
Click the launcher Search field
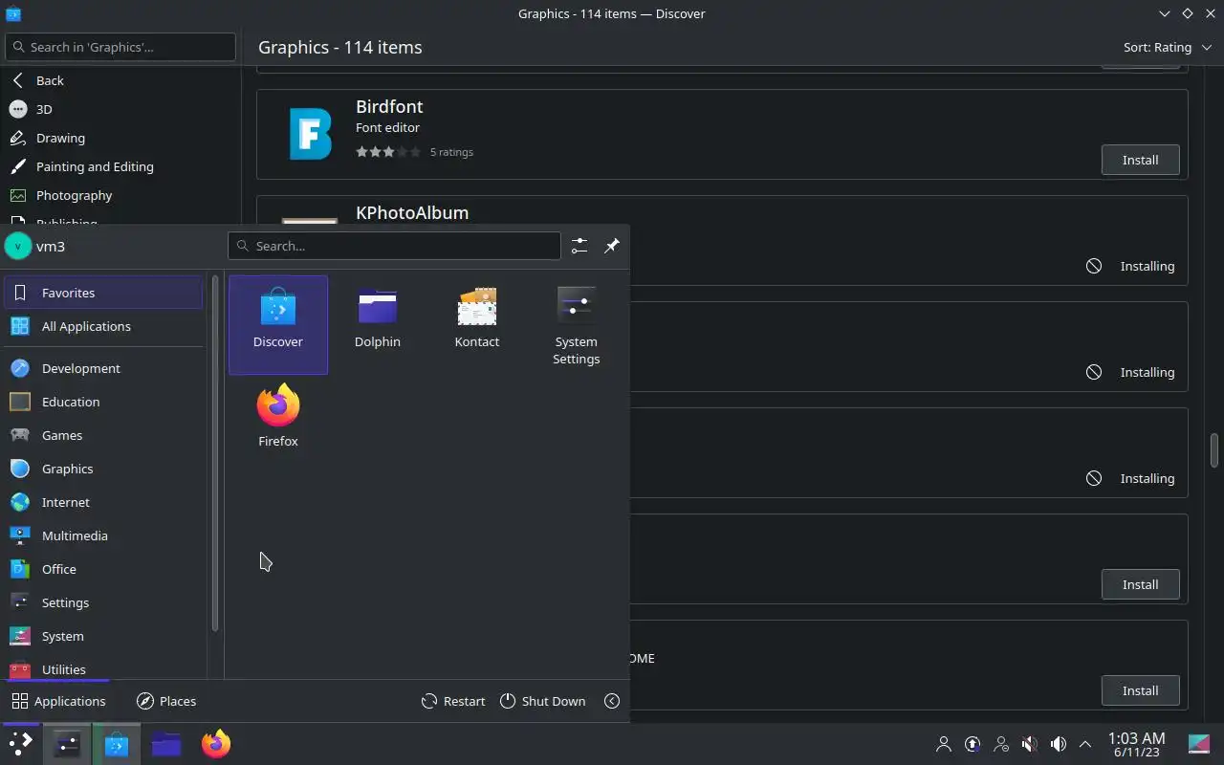[x=394, y=246]
